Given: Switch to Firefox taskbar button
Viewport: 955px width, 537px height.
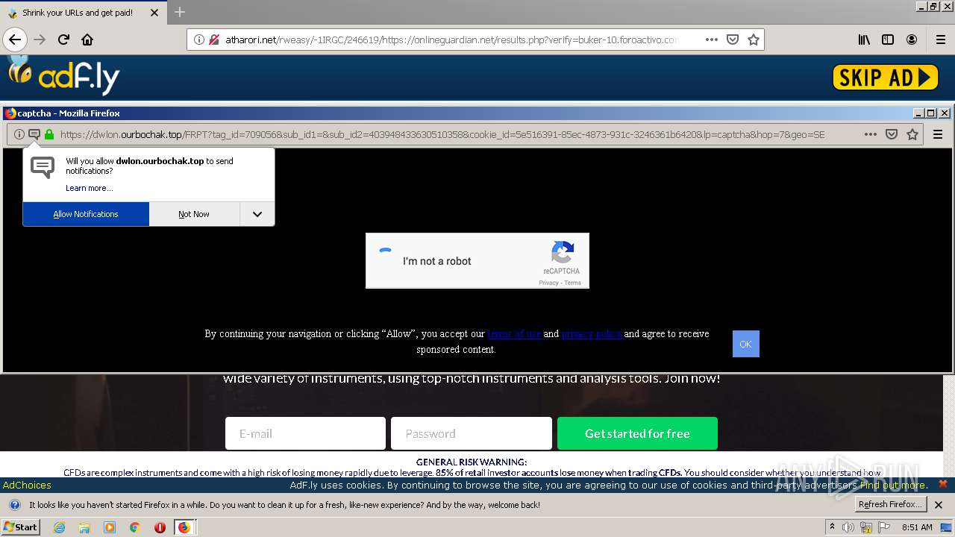Looking at the screenshot, I should 184,527.
